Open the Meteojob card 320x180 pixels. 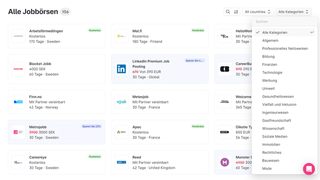[x=160, y=102]
